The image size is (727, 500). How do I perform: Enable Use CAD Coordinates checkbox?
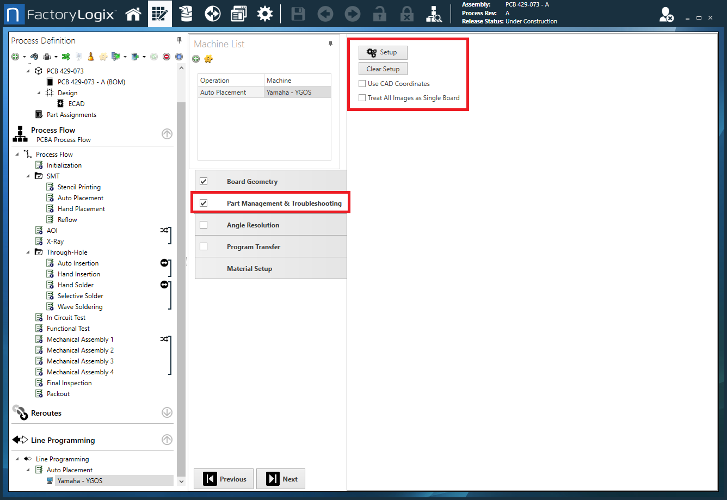362,84
